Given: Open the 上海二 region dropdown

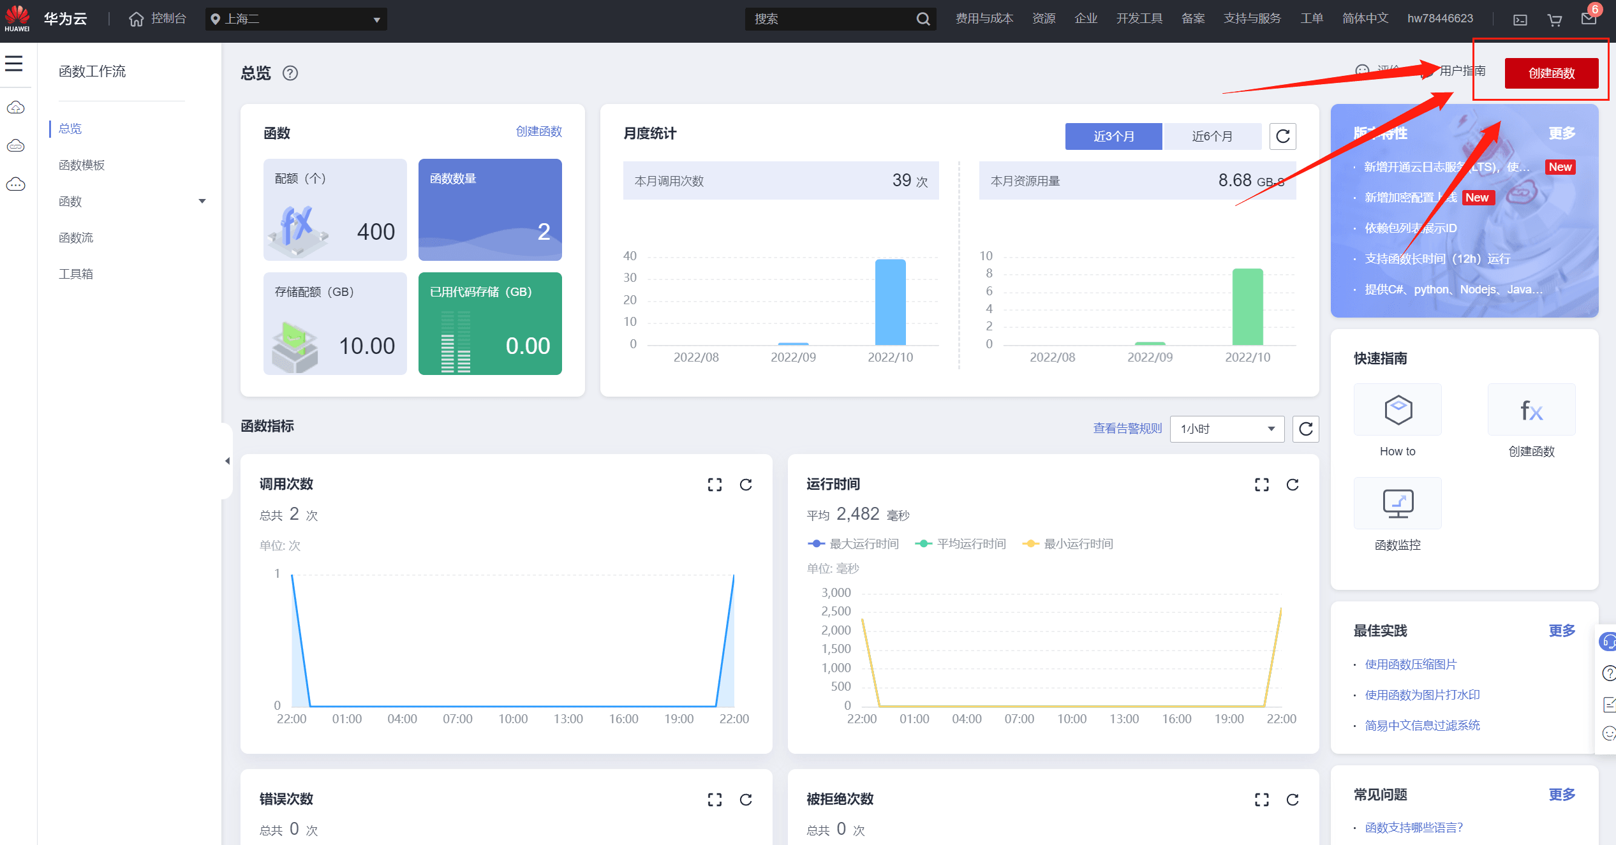Looking at the screenshot, I should click(x=297, y=19).
